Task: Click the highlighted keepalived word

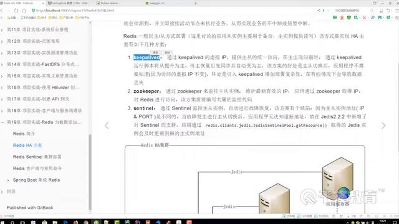Action: coord(147,57)
